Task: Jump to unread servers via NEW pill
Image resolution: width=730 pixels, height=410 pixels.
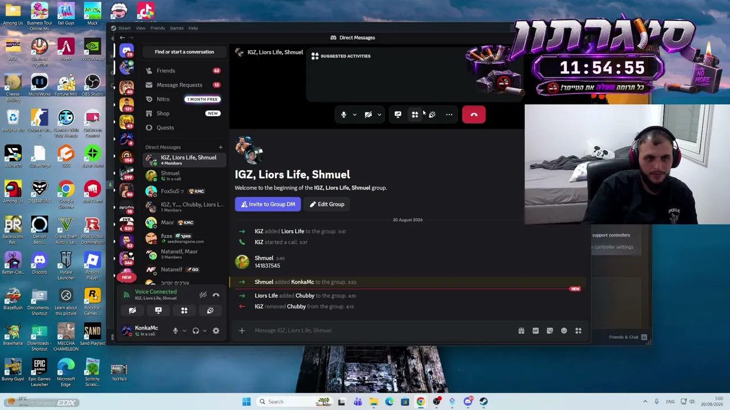Action: point(127,277)
